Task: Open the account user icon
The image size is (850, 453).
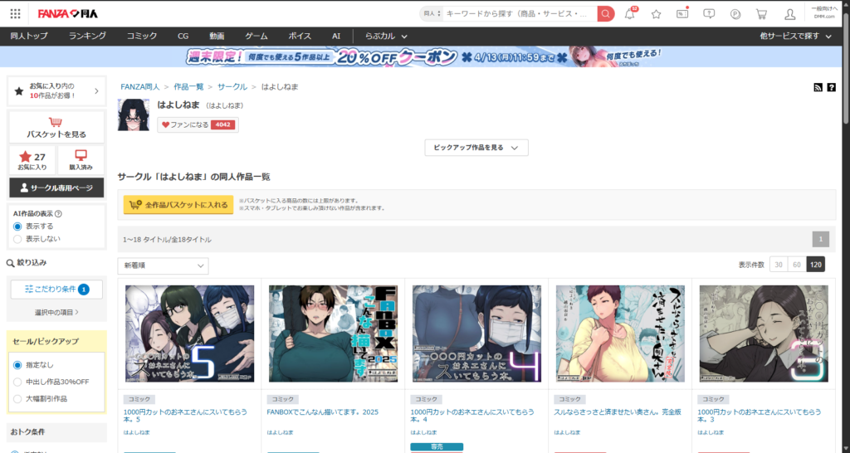Action: pyautogui.click(x=790, y=14)
